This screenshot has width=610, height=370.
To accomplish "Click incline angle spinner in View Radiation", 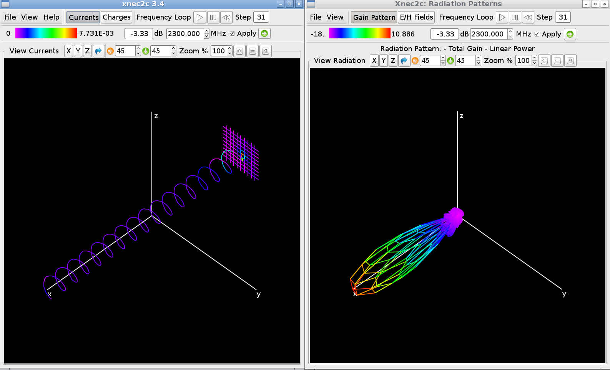I will (x=468, y=61).
